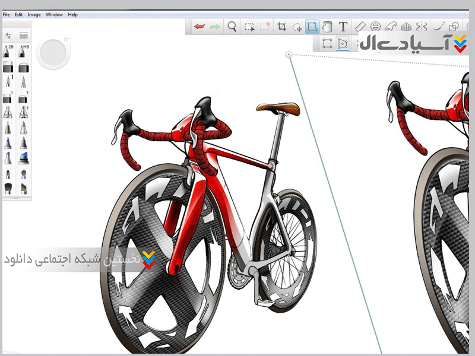The height and width of the screenshot is (356, 475).
Task: Expand the Image menu
Action: click(34, 14)
